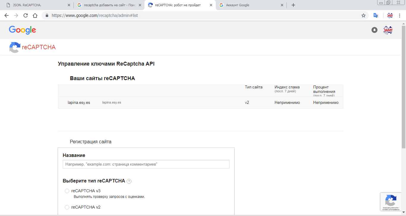Click the v2 site type cell

click(x=247, y=102)
